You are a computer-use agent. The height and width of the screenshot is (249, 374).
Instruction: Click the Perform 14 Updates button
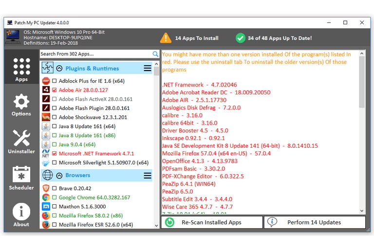[315, 222]
